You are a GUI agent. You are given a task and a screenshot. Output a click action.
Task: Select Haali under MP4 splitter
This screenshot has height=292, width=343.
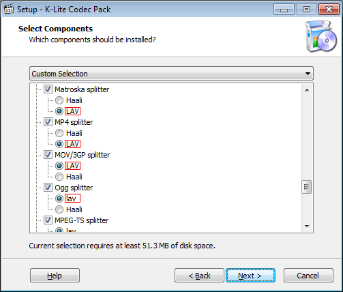[x=59, y=133]
